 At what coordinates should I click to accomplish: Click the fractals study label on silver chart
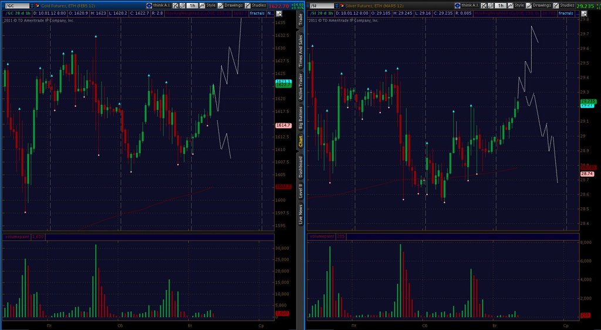[x=565, y=14]
